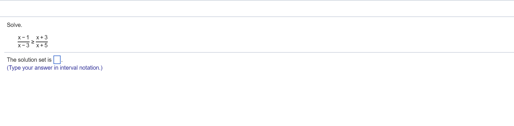The height and width of the screenshot is (126, 514).
Task: Click the word "set" before the box
Action: (x=42, y=60)
